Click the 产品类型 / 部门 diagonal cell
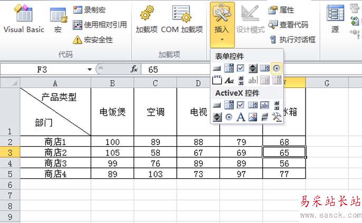This screenshot has width=362, height=223. click(x=55, y=112)
